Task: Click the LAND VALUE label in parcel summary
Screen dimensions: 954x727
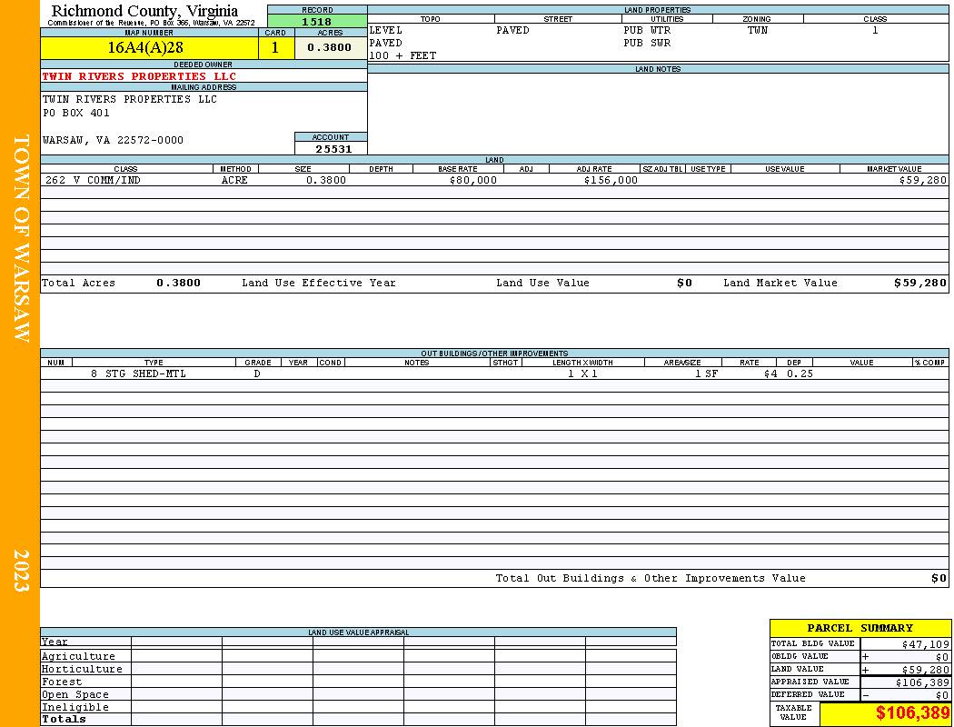Action: pyautogui.click(x=797, y=669)
